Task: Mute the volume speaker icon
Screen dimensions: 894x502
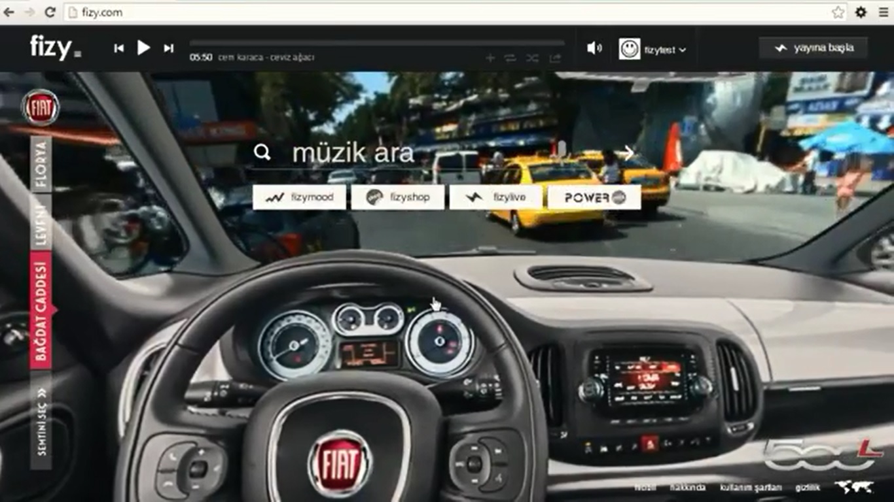Action: pos(594,48)
